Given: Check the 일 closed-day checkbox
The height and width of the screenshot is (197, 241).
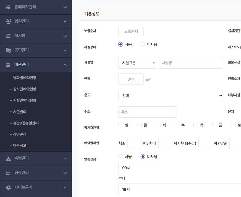Looking at the screenshot, I should (120, 125).
